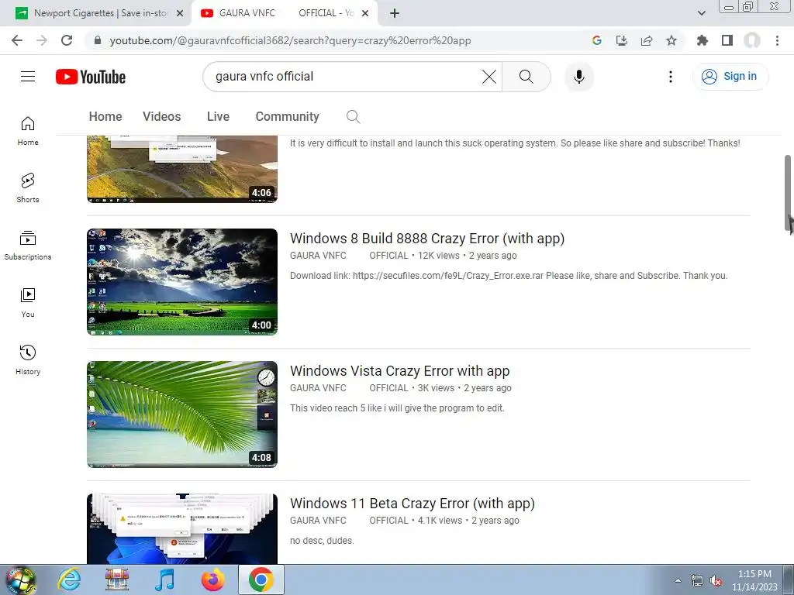Go back with browser back arrow
The width and height of the screenshot is (794, 595).
pos(17,40)
